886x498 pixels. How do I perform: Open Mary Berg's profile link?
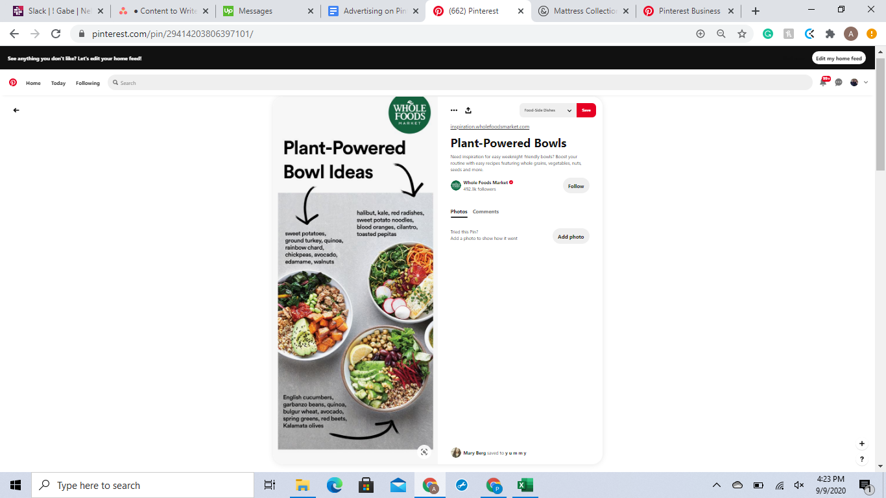(474, 453)
